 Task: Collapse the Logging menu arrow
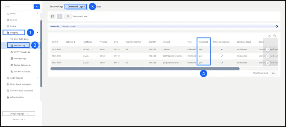tap(38, 33)
